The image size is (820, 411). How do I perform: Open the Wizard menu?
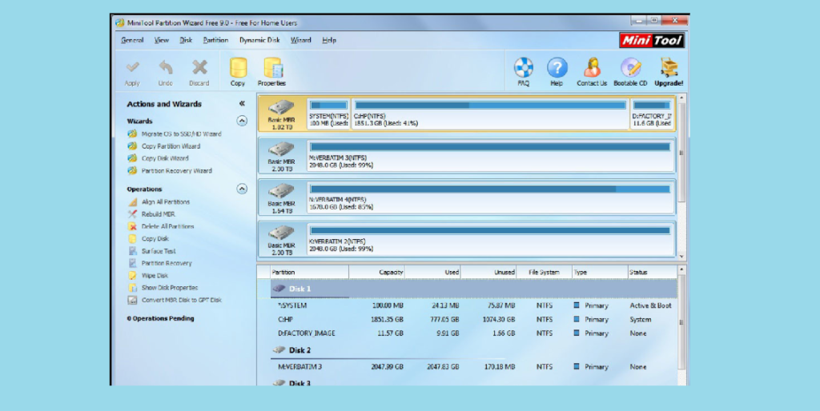point(301,40)
